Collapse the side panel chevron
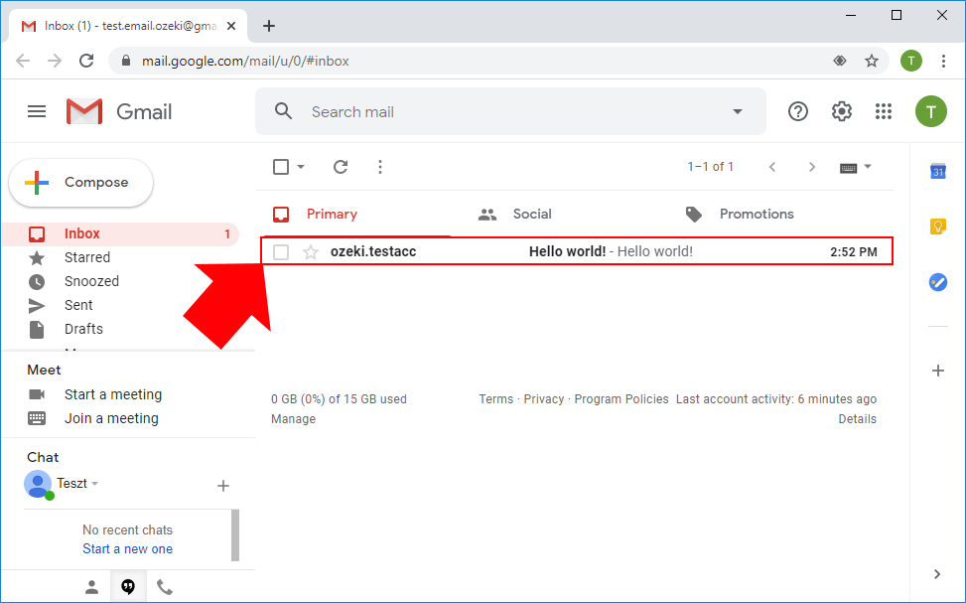 937,574
